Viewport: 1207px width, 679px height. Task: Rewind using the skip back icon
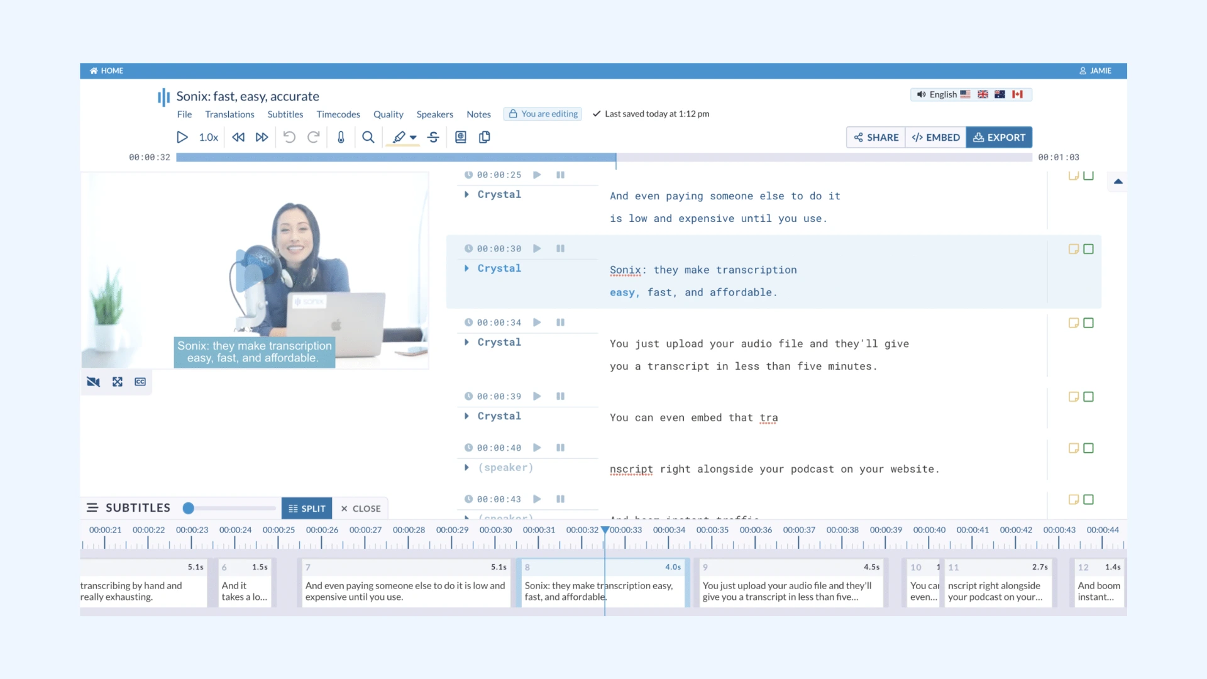pos(238,137)
